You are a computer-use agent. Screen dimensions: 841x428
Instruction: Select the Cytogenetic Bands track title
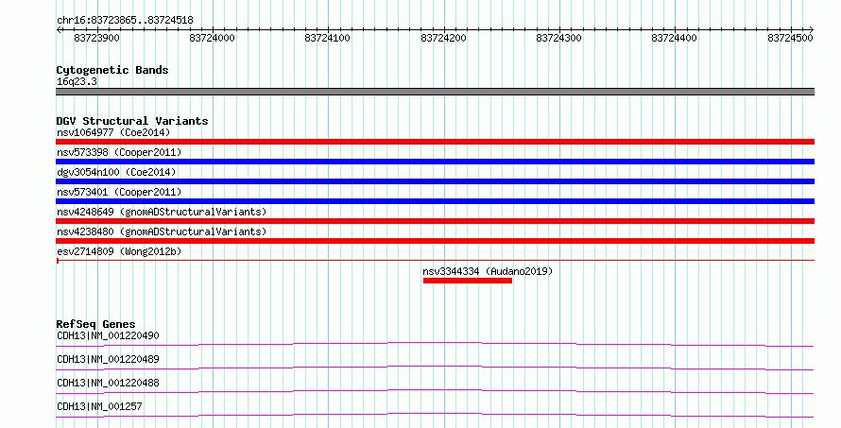(x=112, y=70)
